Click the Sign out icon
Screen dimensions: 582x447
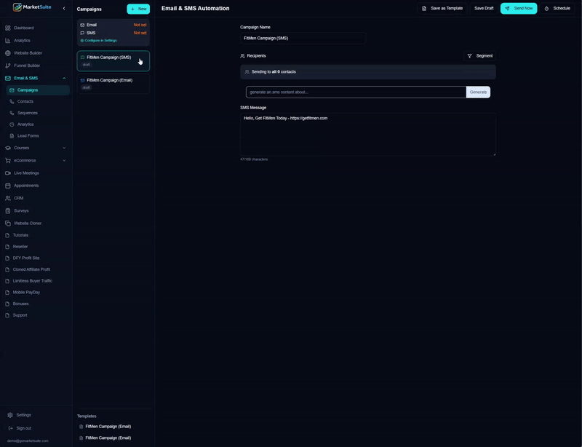(x=10, y=428)
